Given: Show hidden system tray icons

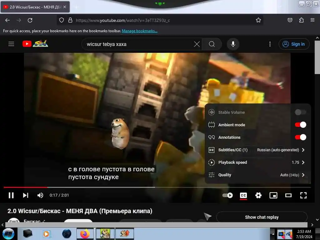Looking at the screenshot, I should coord(273,234).
